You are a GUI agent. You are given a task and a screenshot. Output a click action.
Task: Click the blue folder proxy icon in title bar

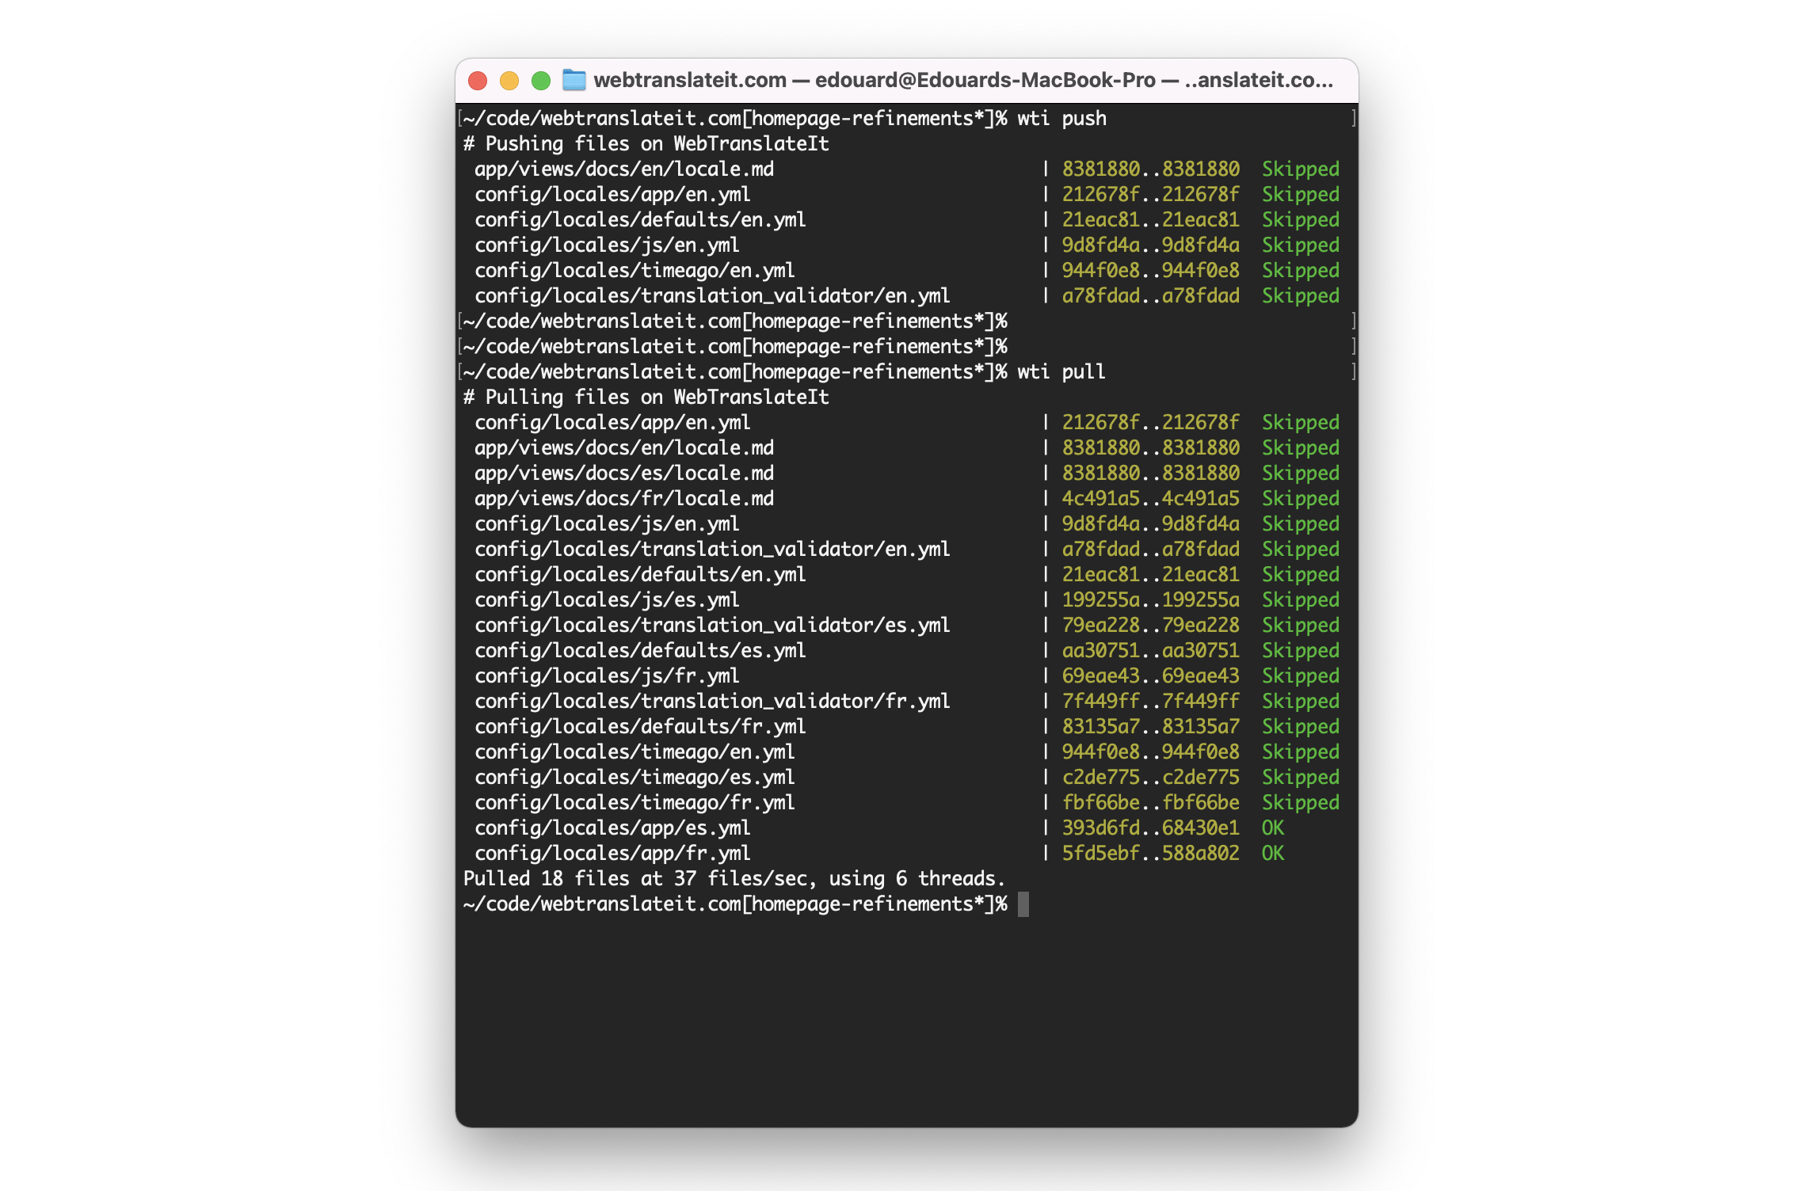click(574, 80)
